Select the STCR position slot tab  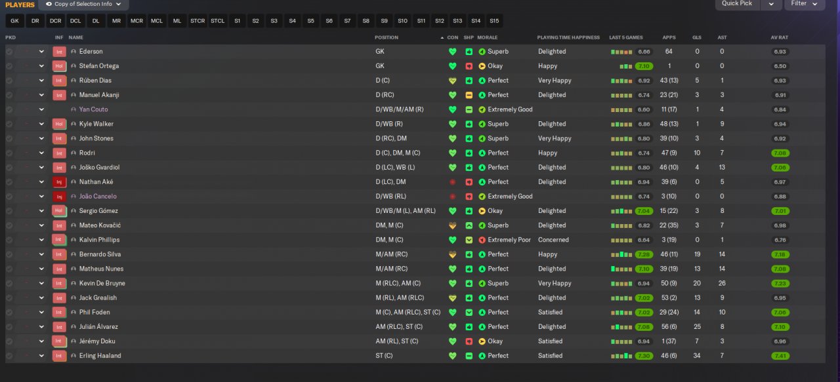(198, 21)
